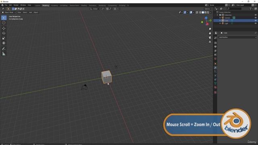Image resolution: width=258 pixels, height=145 pixels.
Task: Select the Move tool
Action: tap(4, 29)
